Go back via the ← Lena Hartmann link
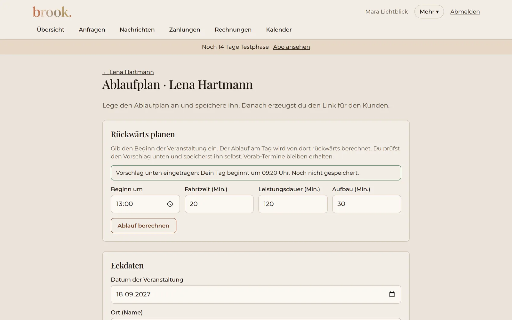The width and height of the screenshot is (512, 320). (128, 72)
